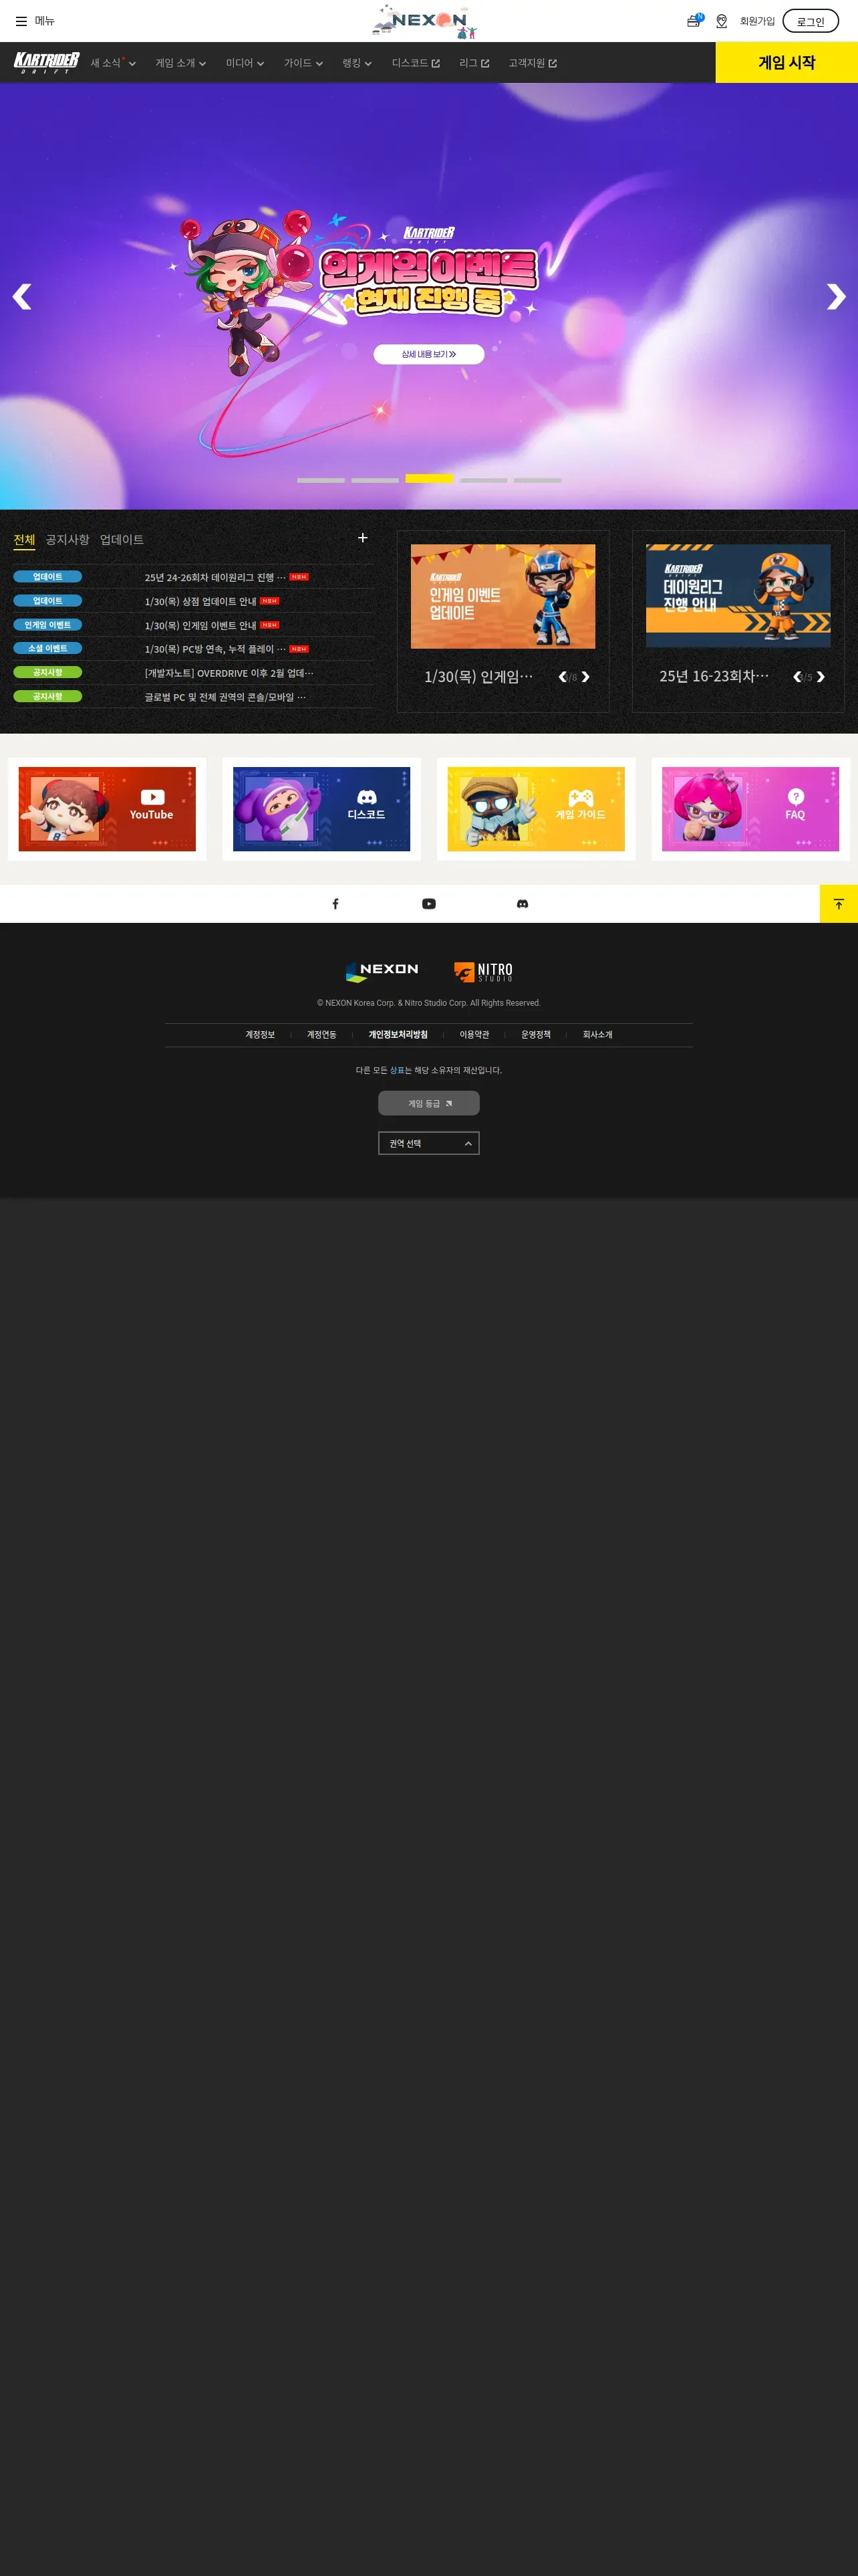
Task: Click the plus icon for more news
Action: 363,538
